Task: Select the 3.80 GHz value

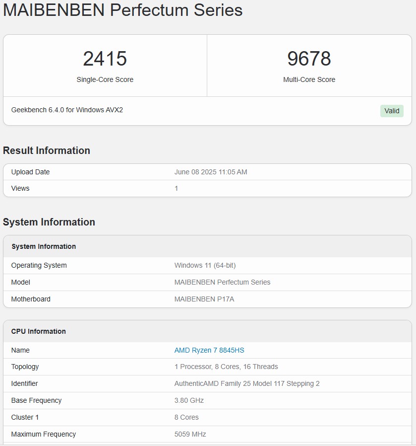Action: [189, 400]
